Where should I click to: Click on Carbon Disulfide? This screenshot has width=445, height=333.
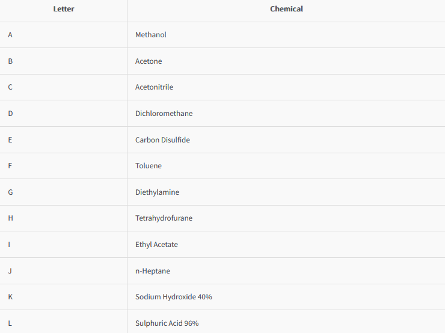coord(162,140)
